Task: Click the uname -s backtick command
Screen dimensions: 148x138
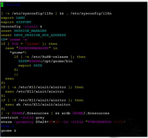Action: click(18, 40)
